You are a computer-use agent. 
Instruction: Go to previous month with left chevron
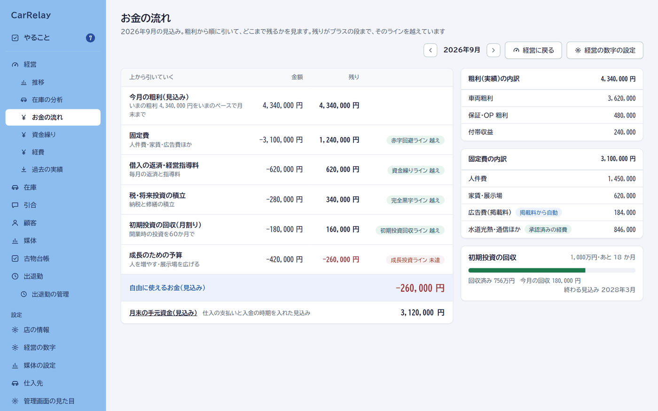click(430, 50)
